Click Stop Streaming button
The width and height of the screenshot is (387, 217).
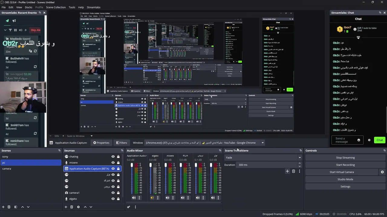[x=345, y=158]
